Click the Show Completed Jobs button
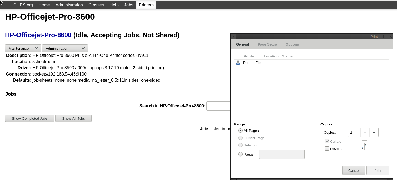Image resolution: width=397 pixels, height=185 pixels. click(30, 118)
